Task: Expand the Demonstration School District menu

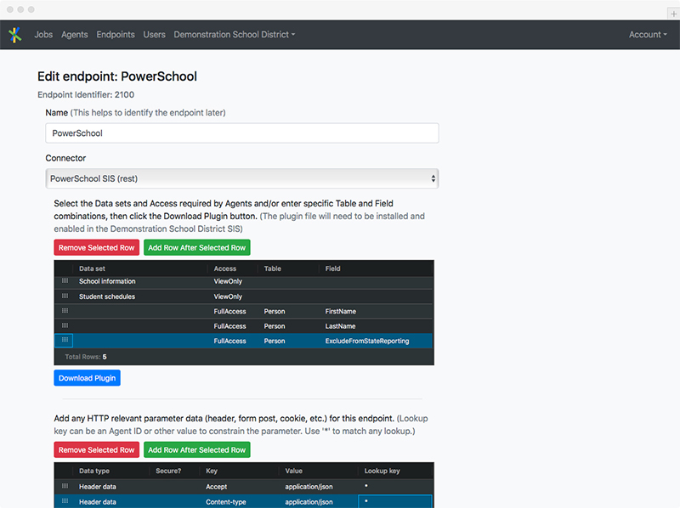Action: point(234,35)
